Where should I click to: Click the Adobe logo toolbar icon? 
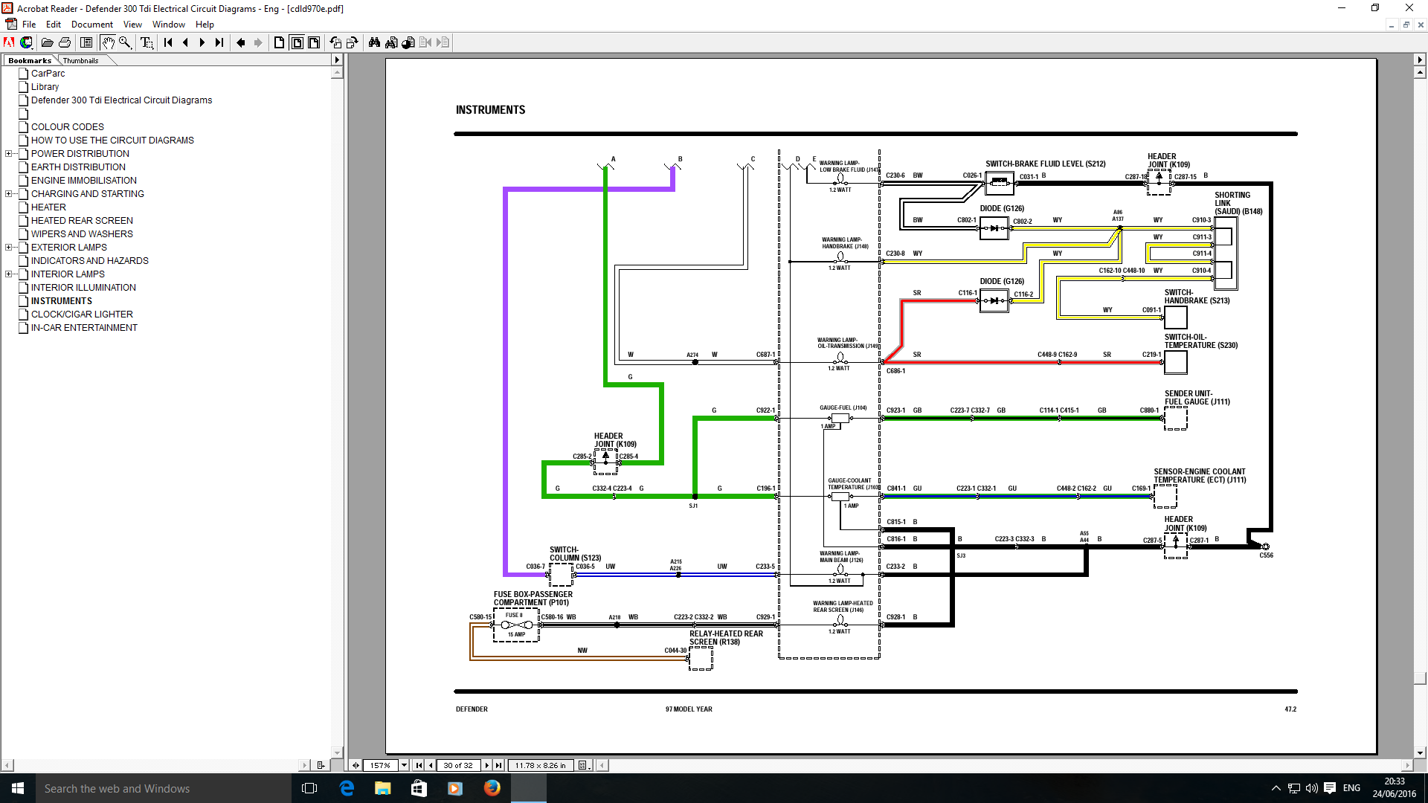9,42
